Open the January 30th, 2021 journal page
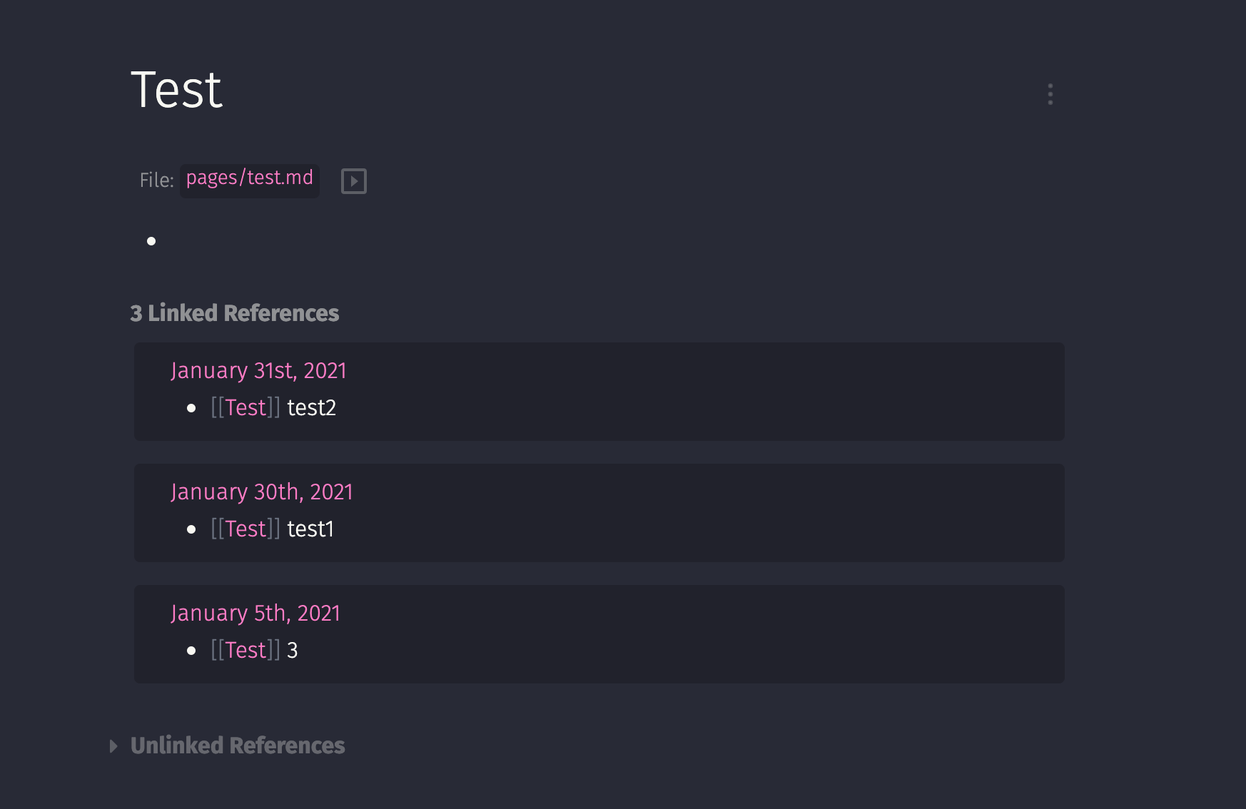Image resolution: width=1246 pixels, height=809 pixels. (x=261, y=492)
